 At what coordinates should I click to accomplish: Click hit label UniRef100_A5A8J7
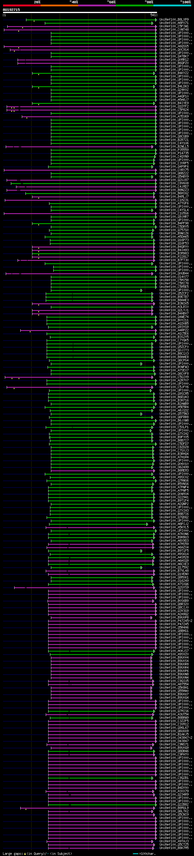[x=174, y=100]
